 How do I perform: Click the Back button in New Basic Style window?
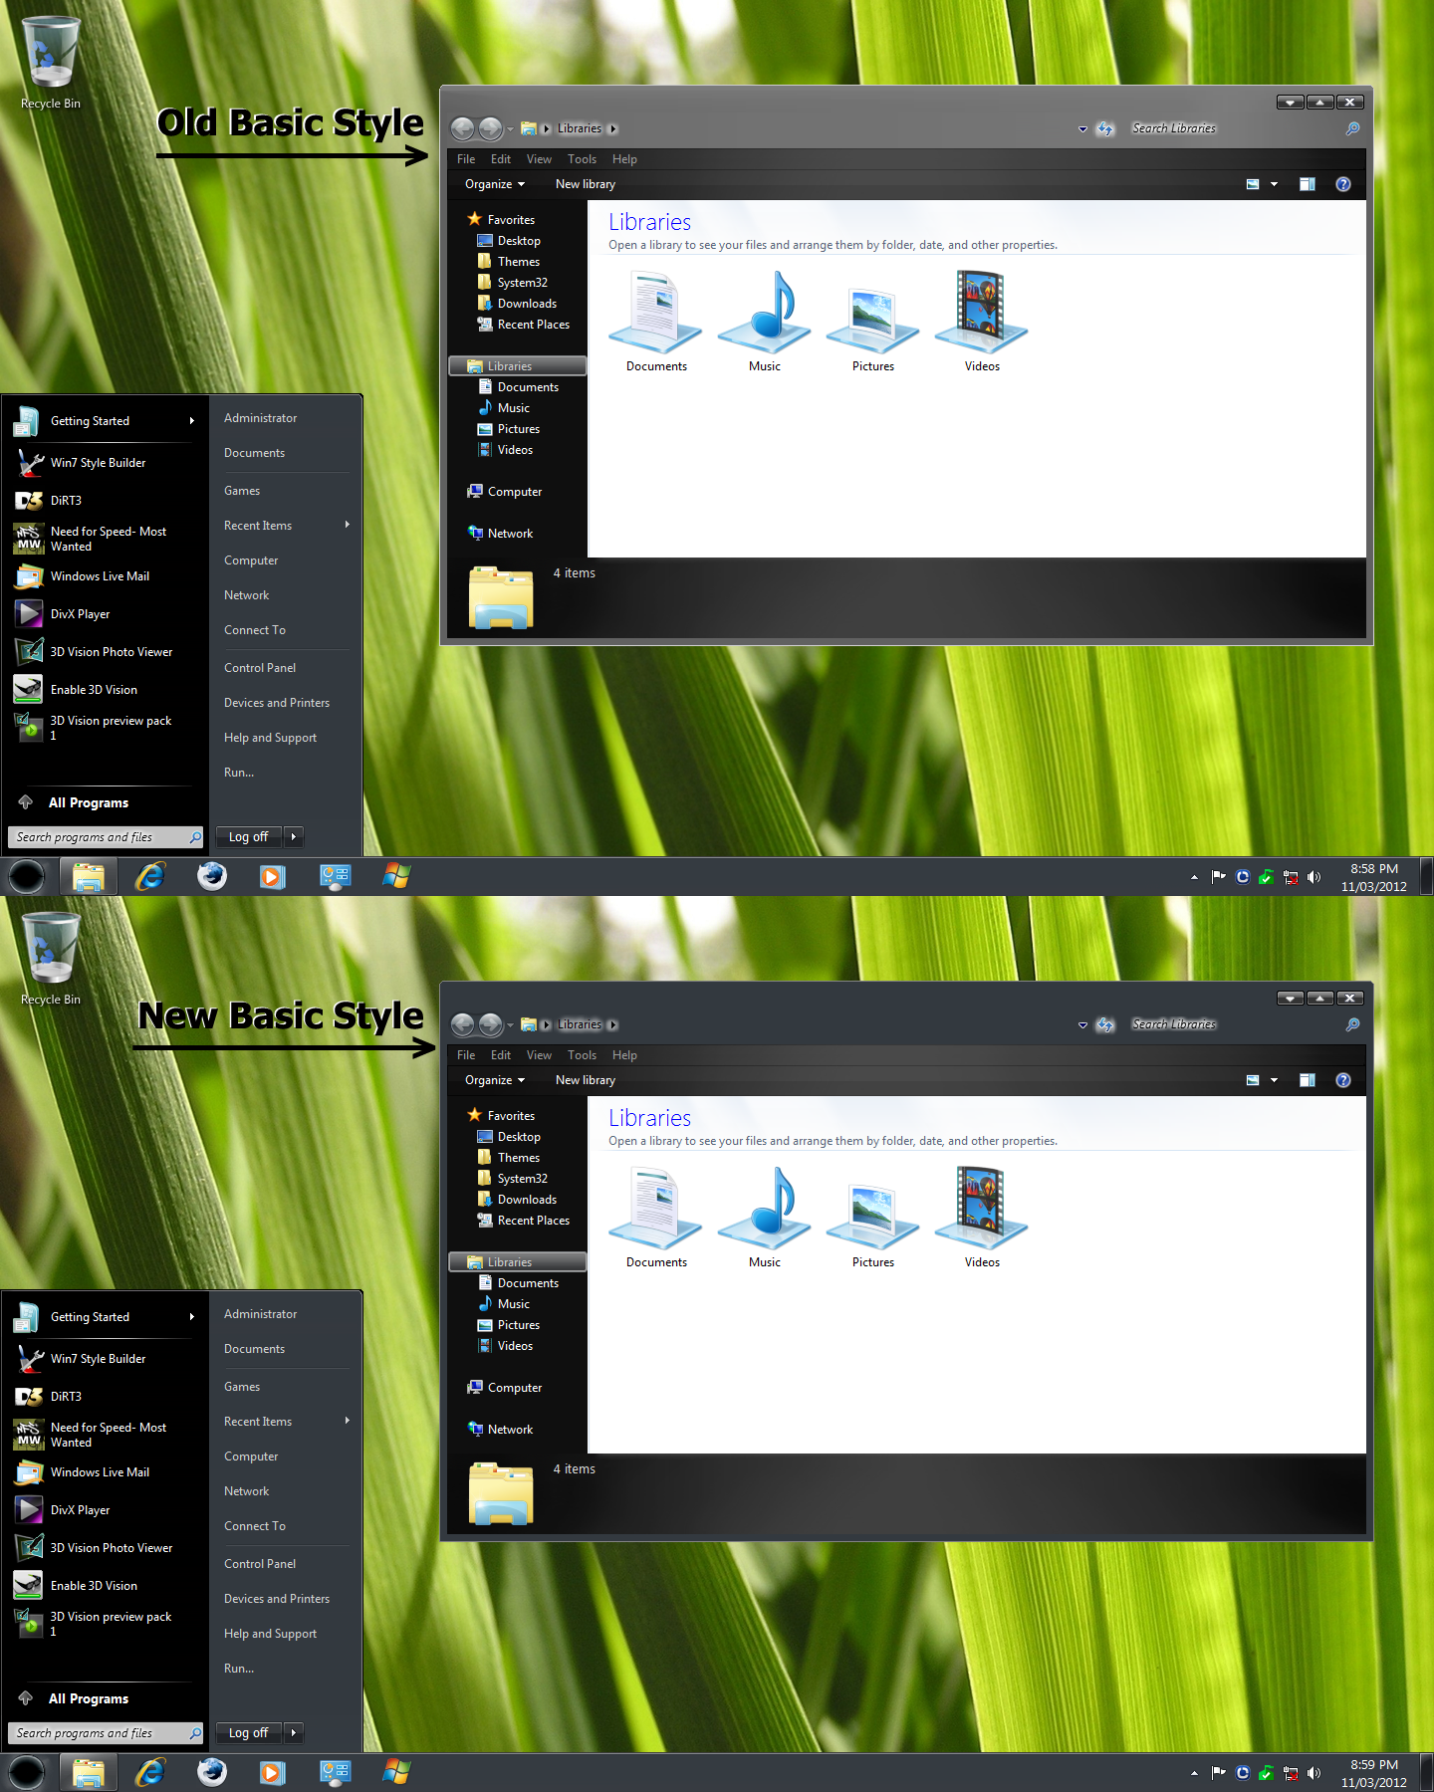pos(463,1024)
